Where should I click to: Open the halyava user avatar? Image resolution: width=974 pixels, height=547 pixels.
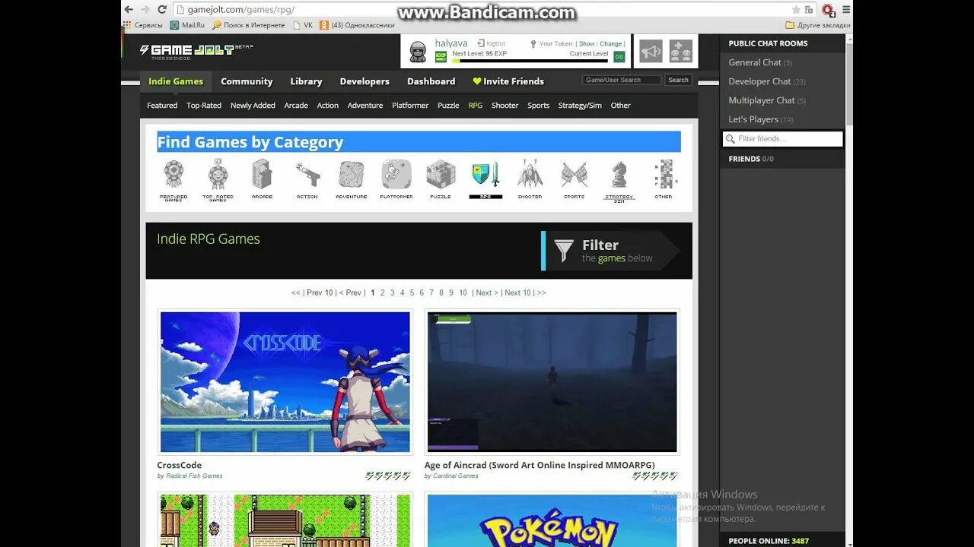click(418, 52)
